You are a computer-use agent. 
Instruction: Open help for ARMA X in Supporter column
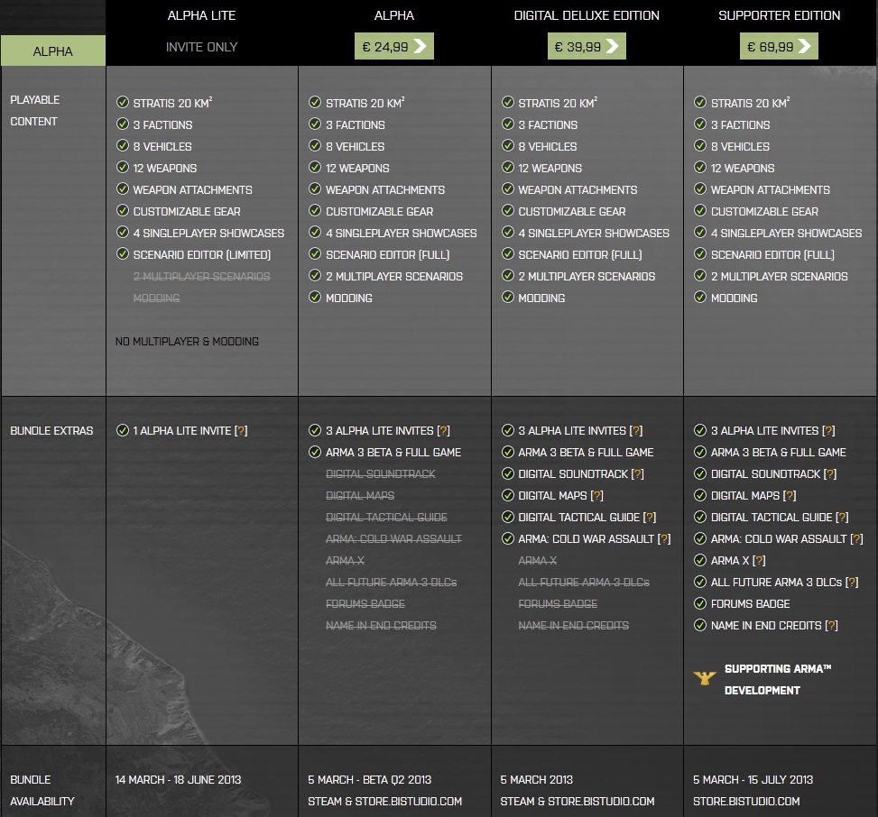(759, 561)
